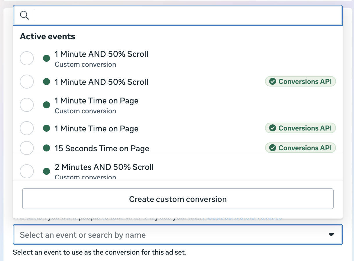Screen dimensions: 354x261
Task: Select the 15 Seconds Time on Page radio button
Action: pos(27,148)
